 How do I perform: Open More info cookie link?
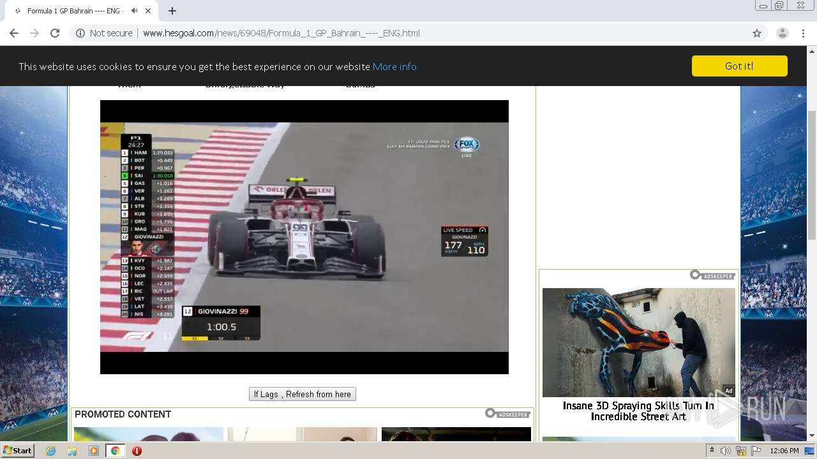(x=394, y=66)
